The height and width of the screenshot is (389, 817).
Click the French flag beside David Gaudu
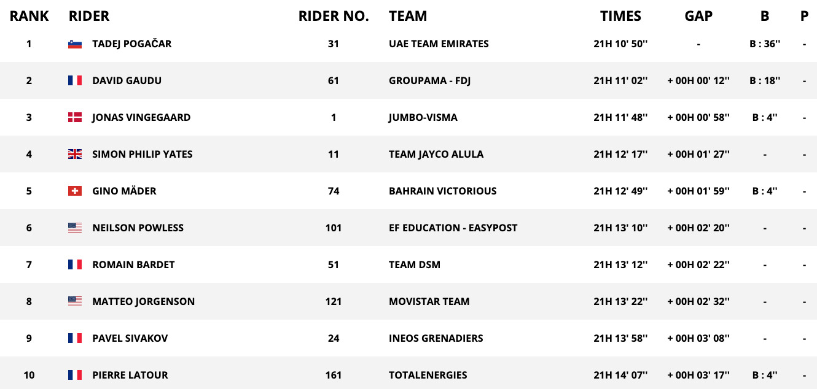75,80
